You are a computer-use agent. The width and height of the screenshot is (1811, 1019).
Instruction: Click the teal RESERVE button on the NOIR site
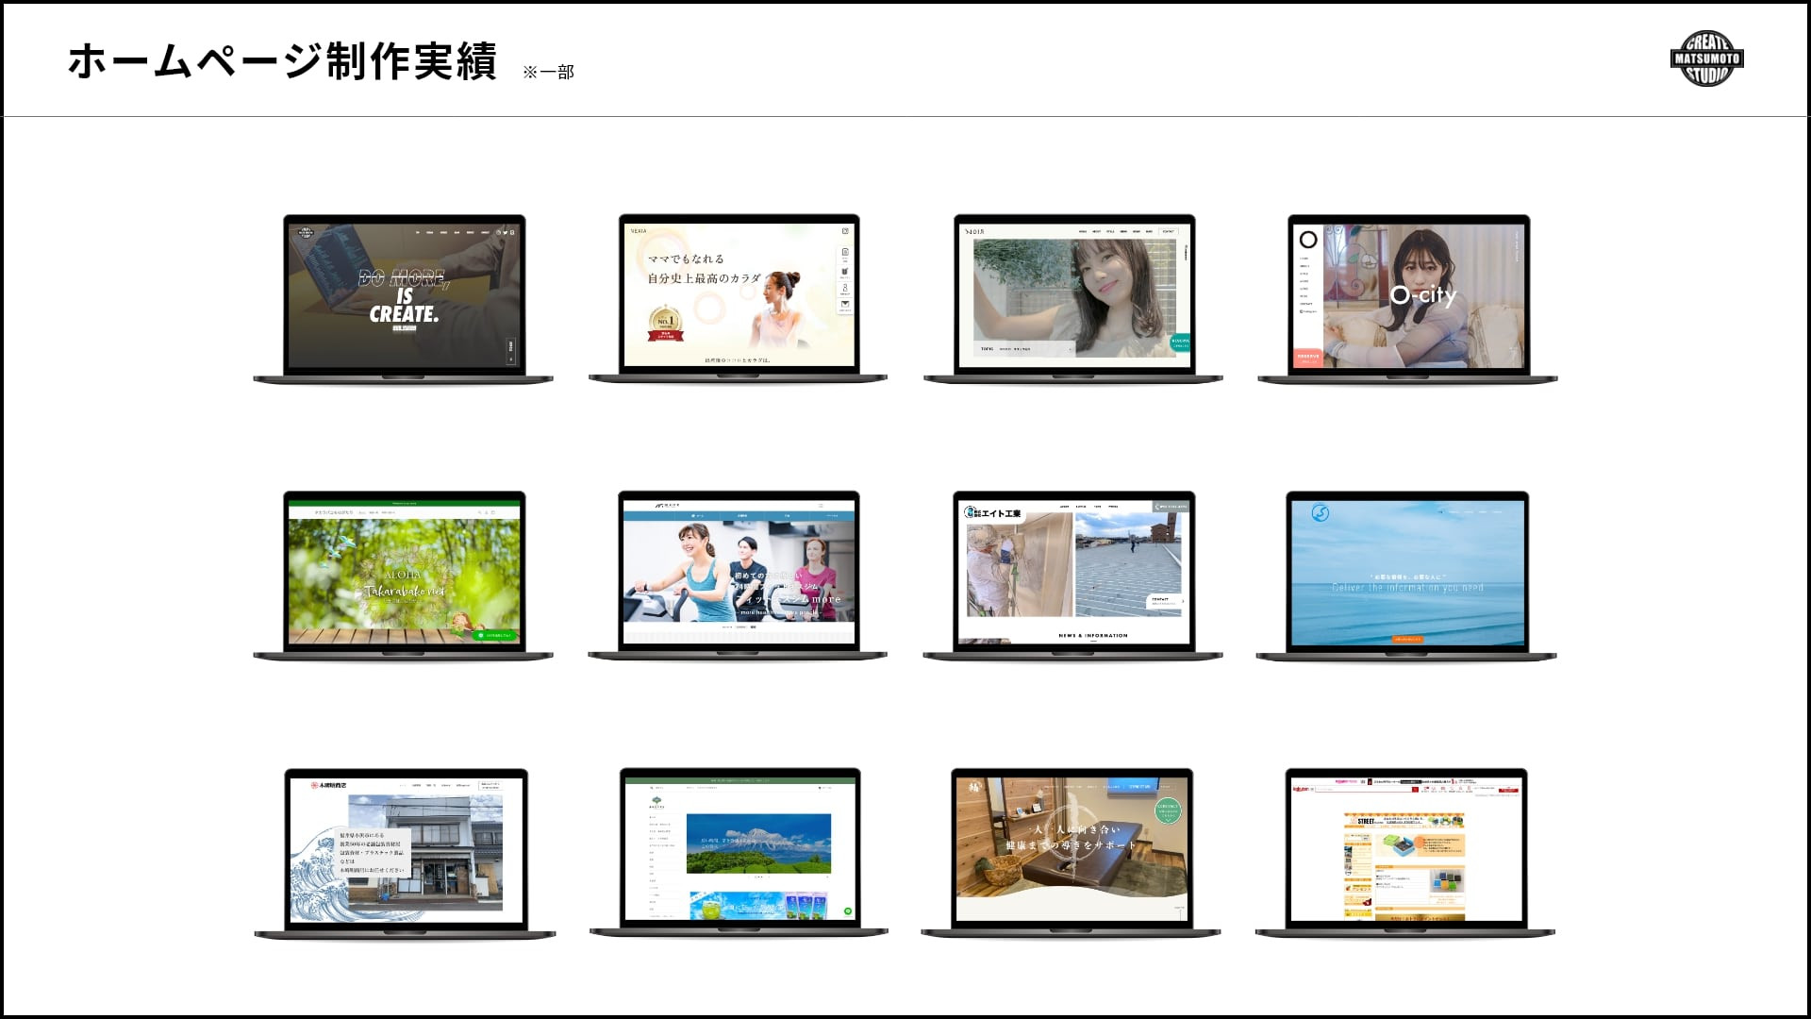[1181, 343]
